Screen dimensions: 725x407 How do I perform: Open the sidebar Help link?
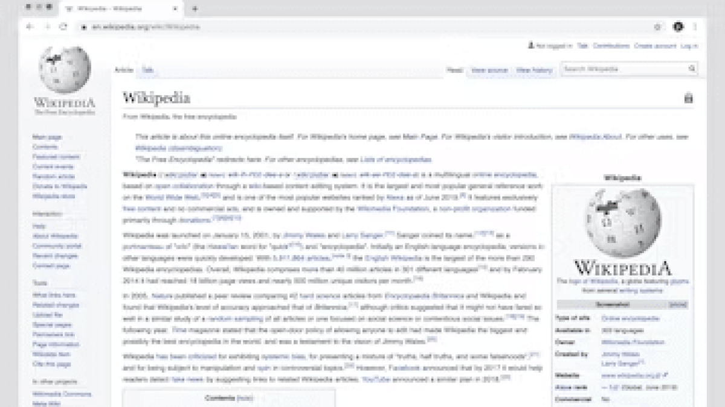tap(39, 226)
